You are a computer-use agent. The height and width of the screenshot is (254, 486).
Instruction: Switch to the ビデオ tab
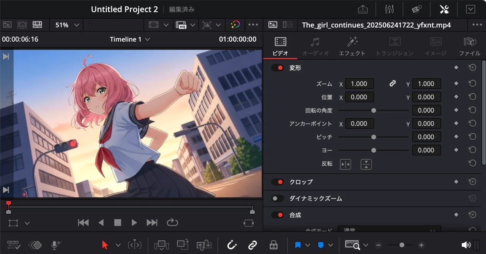point(280,47)
